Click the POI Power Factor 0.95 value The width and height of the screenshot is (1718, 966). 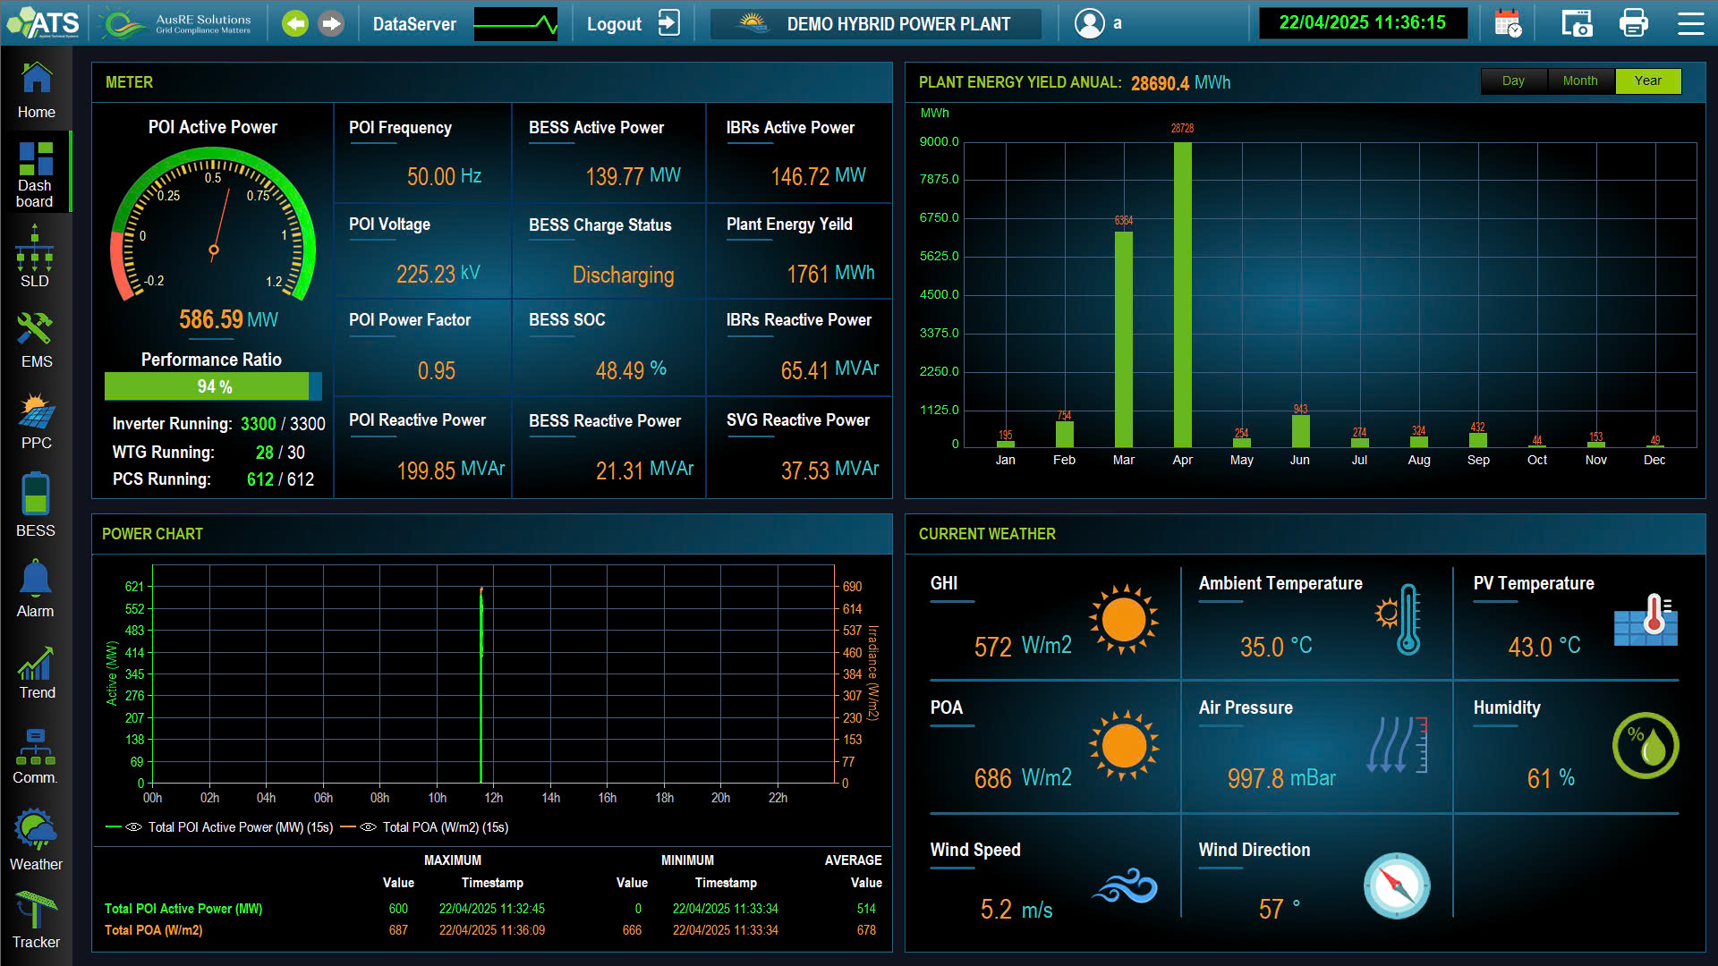tap(436, 370)
